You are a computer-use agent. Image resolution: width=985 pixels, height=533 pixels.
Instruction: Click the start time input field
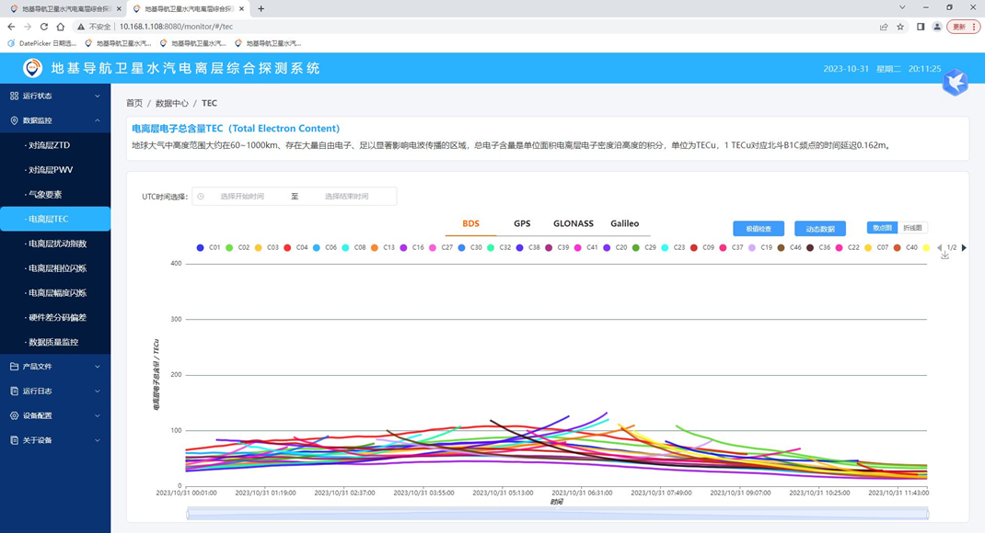(x=242, y=197)
